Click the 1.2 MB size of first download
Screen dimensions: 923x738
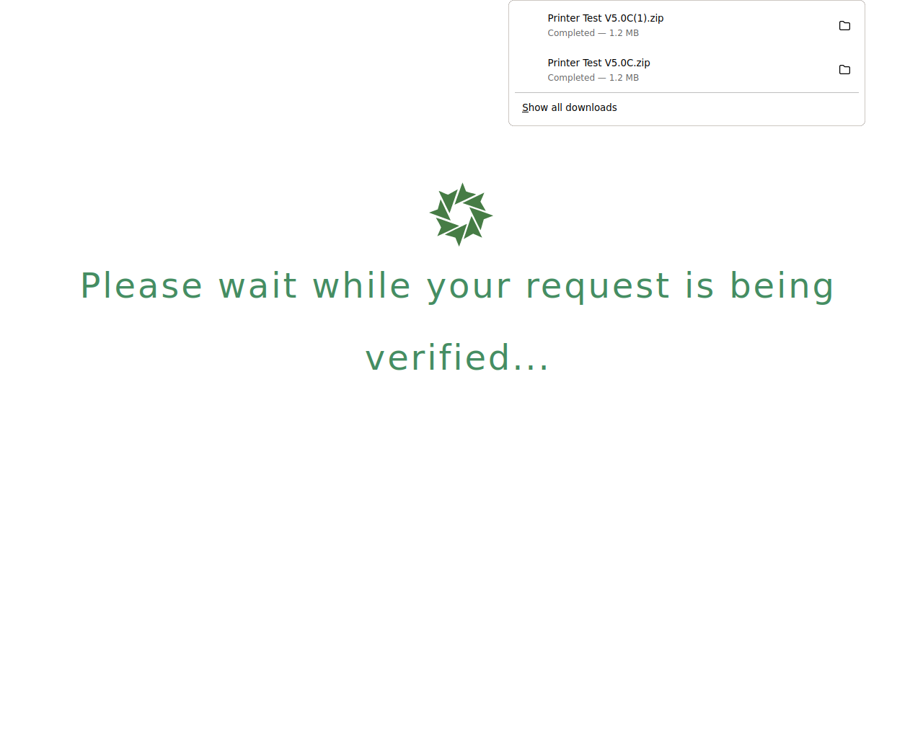coord(624,33)
